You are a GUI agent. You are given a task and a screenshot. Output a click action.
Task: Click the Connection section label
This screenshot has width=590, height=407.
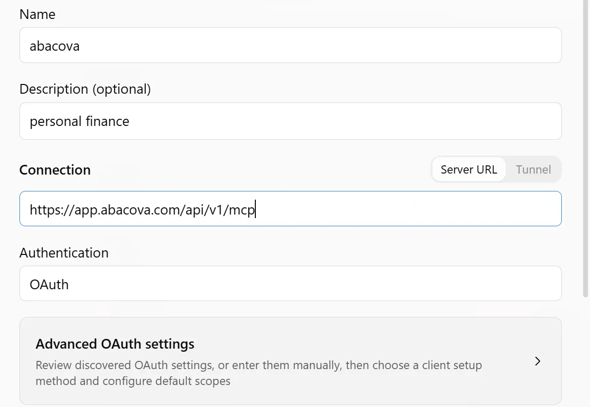[55, 170]
